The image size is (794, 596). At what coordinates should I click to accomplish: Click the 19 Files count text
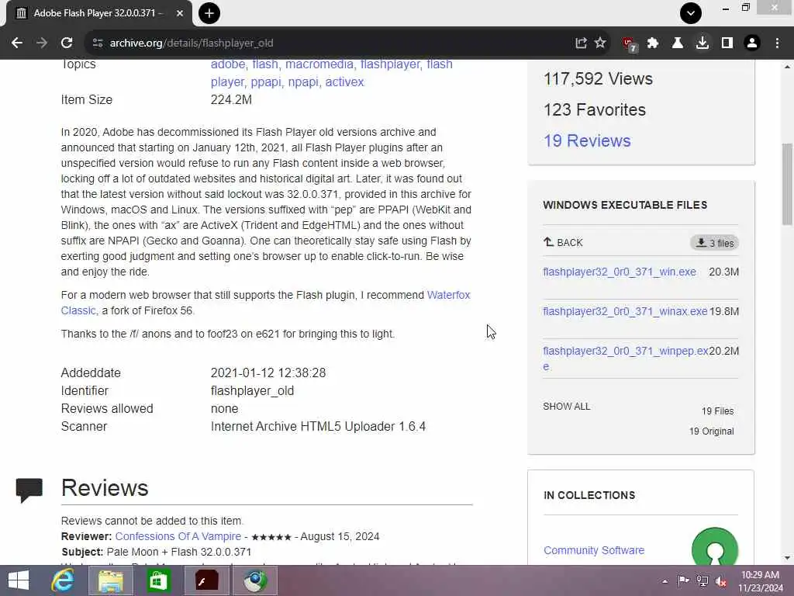click(717, 411)
